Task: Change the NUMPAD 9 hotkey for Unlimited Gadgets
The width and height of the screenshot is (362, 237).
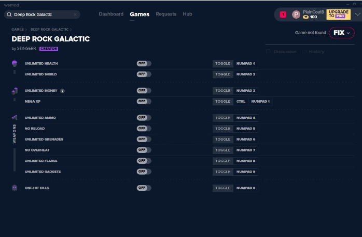Action: coord(246,172)
